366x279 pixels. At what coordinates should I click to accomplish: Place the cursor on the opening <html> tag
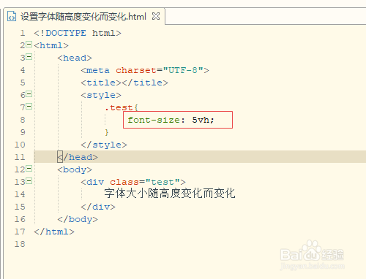tap(51, 45)
